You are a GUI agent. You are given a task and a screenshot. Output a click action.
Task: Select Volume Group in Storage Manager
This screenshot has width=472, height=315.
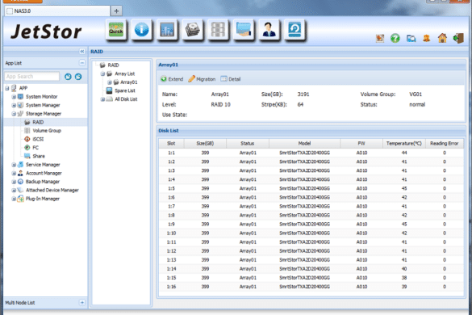47,131
